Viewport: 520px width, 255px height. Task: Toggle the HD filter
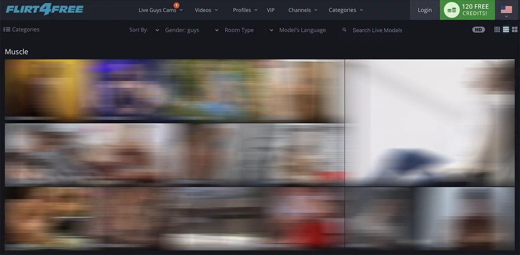pyautogui.click(x=478, y=29)
